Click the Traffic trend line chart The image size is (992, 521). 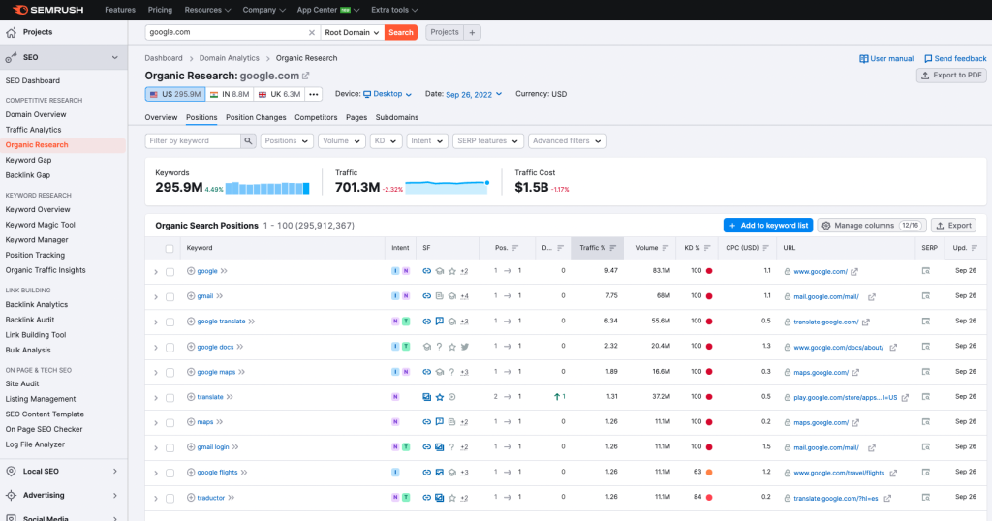[447, 187]
